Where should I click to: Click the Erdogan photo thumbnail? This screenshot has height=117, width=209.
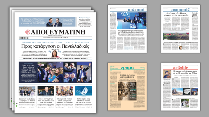tap(46, 91)
